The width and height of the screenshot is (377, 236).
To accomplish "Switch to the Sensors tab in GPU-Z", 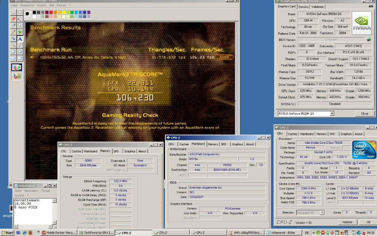I will (303, 7).
